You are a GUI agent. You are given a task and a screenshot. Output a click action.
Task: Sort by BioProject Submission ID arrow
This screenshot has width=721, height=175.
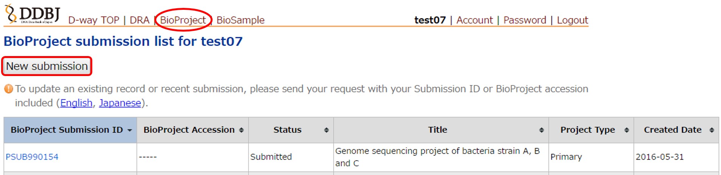click(x=130, y=130)
